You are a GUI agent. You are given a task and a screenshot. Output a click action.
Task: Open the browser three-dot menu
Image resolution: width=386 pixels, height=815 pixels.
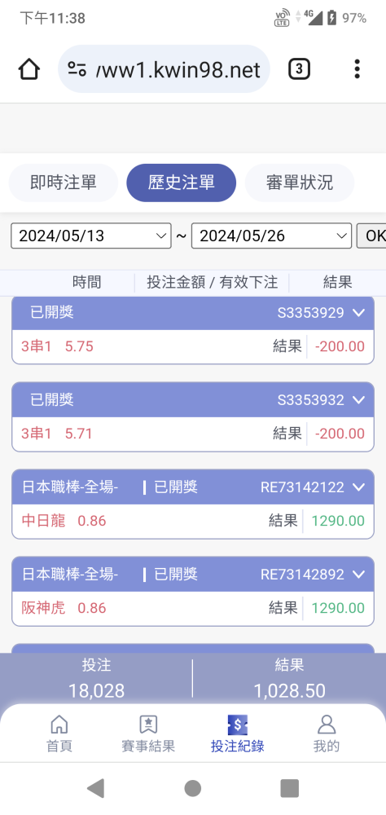(357, 69)
